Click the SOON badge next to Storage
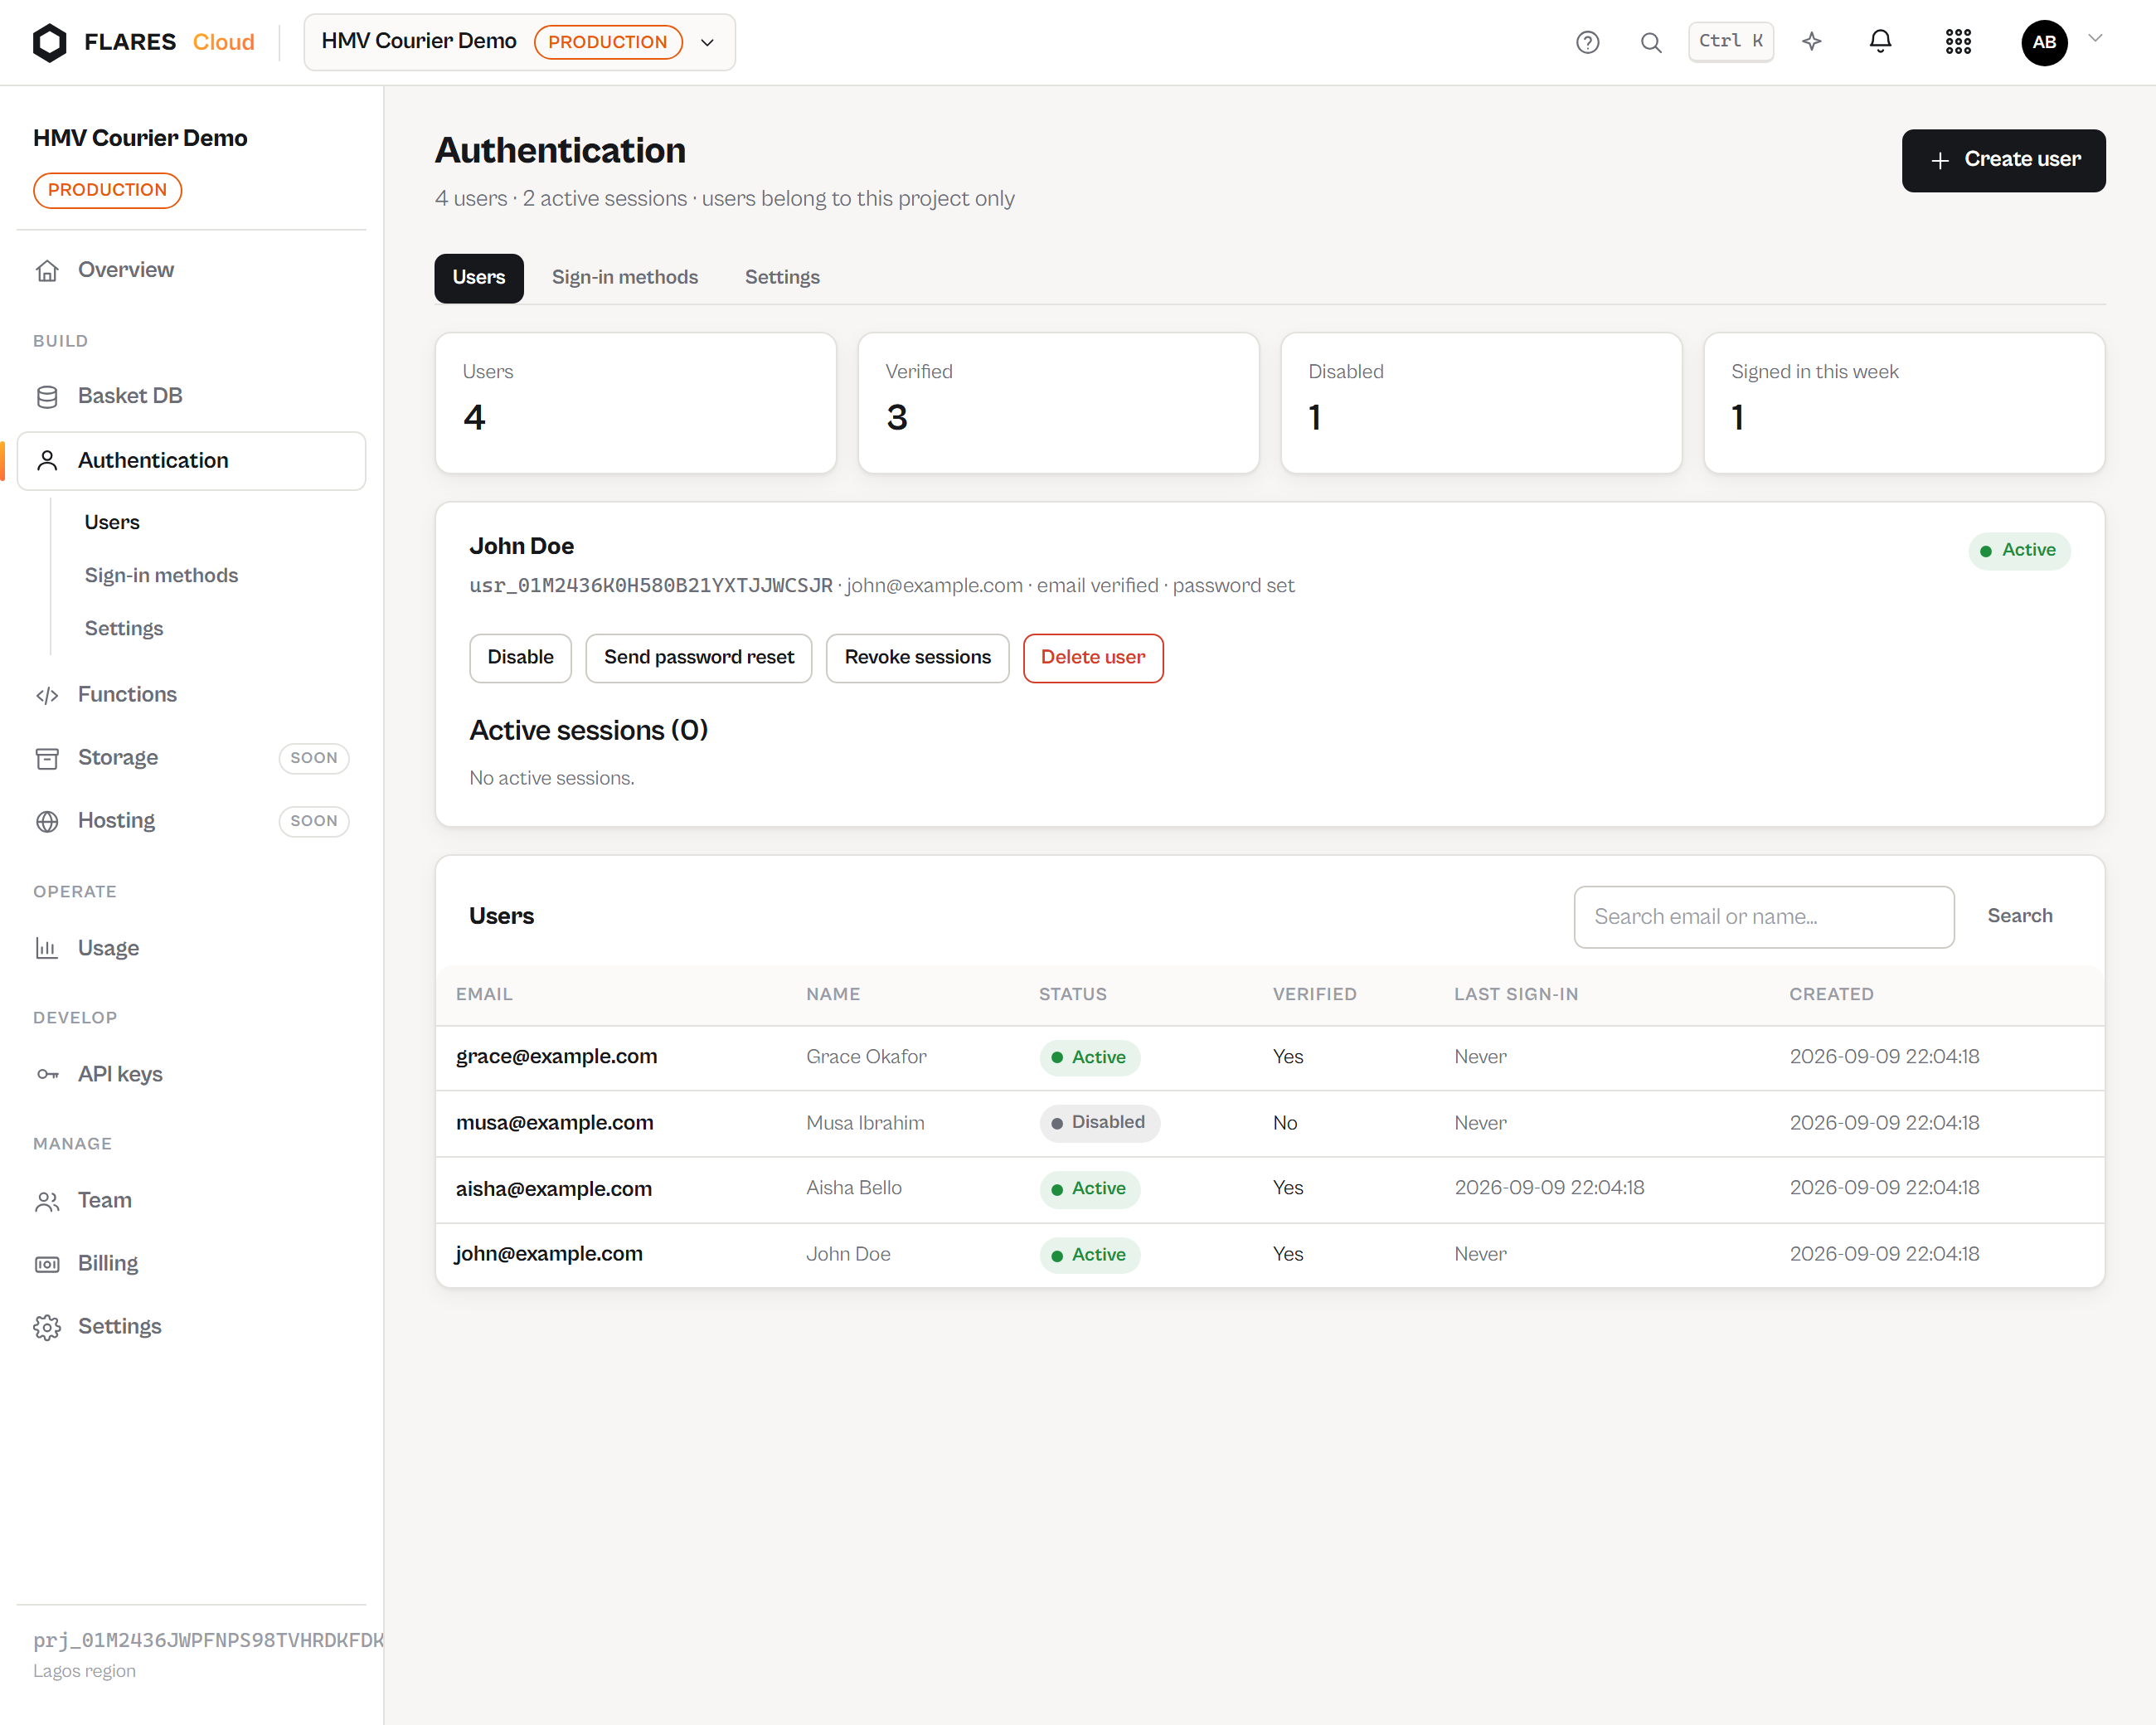 coord(313,758)
